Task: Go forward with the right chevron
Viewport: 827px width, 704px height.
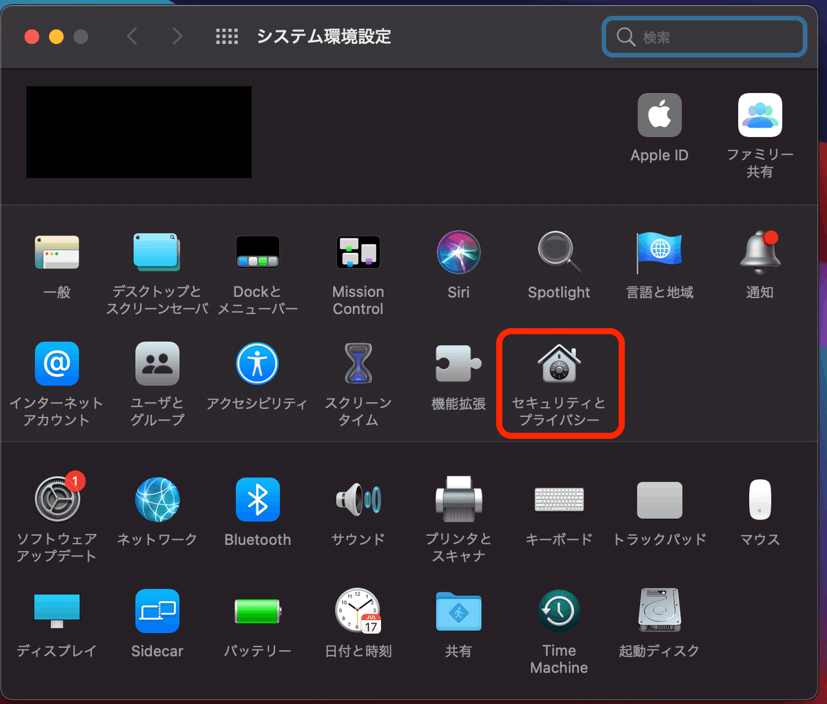Action: tap(177, 36)
